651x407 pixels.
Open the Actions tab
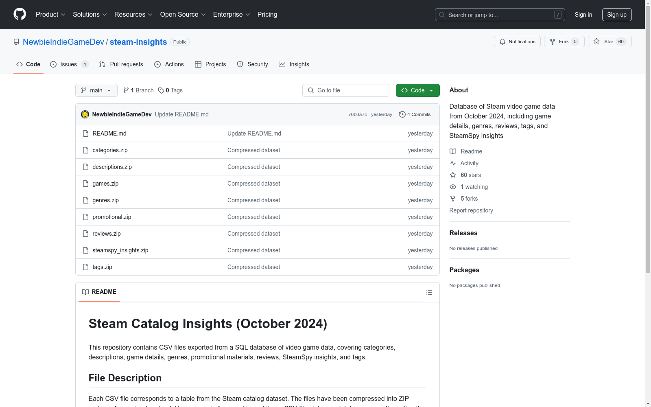pyautogui.click(x=169, y=64)
